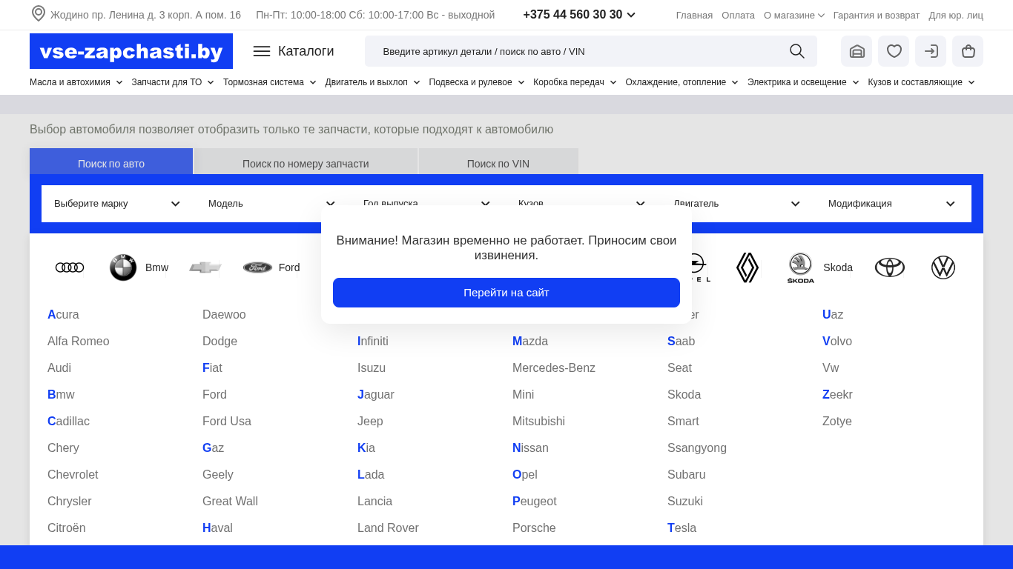The height and width of the screenshot is (569, 1013).
Task: Choose Volvo brand link
Action: point(837,342)
